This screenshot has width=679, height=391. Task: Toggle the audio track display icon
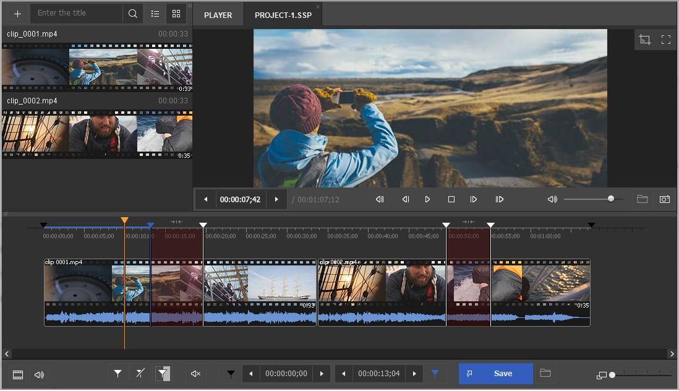(x=38, y=374)
